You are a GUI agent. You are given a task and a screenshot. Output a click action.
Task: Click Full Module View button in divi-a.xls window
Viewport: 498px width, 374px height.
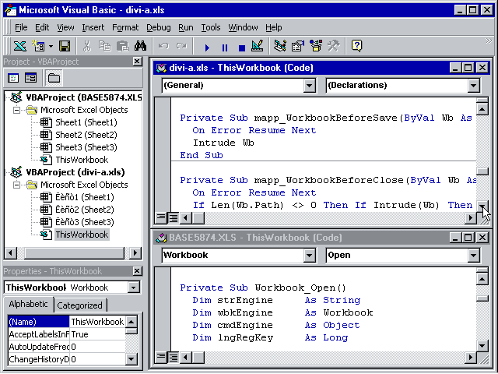(173, 218)
